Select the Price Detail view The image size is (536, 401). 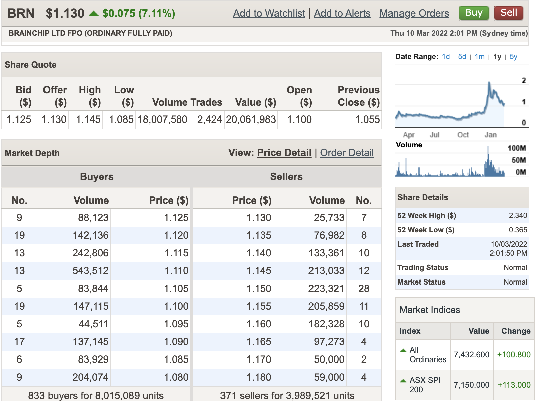pos(284,153)
